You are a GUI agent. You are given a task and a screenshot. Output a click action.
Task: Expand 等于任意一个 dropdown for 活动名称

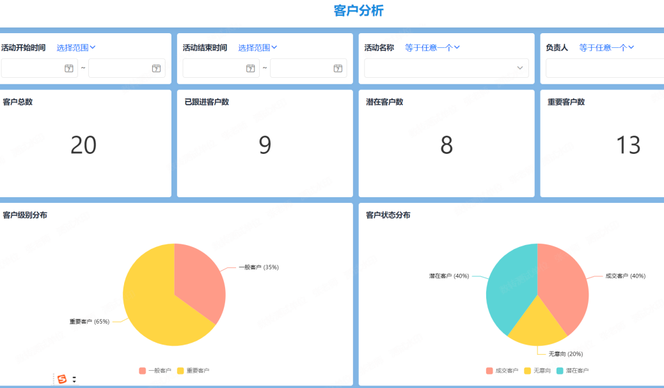432,47
